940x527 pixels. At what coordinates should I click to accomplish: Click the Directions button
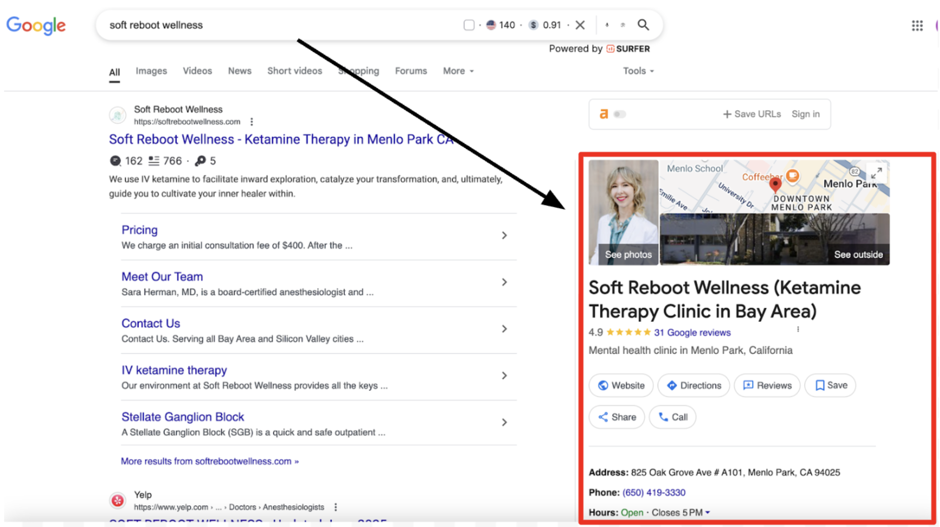[x=694, y=385]
